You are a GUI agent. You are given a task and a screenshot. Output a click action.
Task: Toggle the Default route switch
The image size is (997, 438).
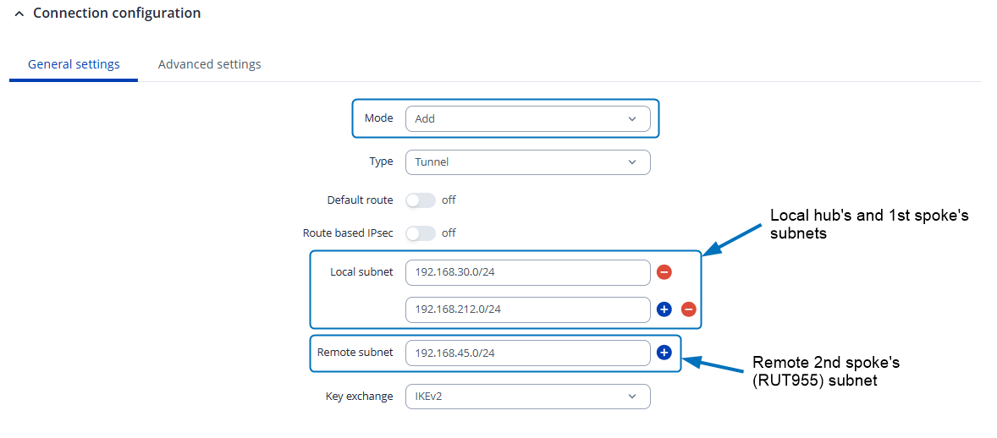pos(421,200)
